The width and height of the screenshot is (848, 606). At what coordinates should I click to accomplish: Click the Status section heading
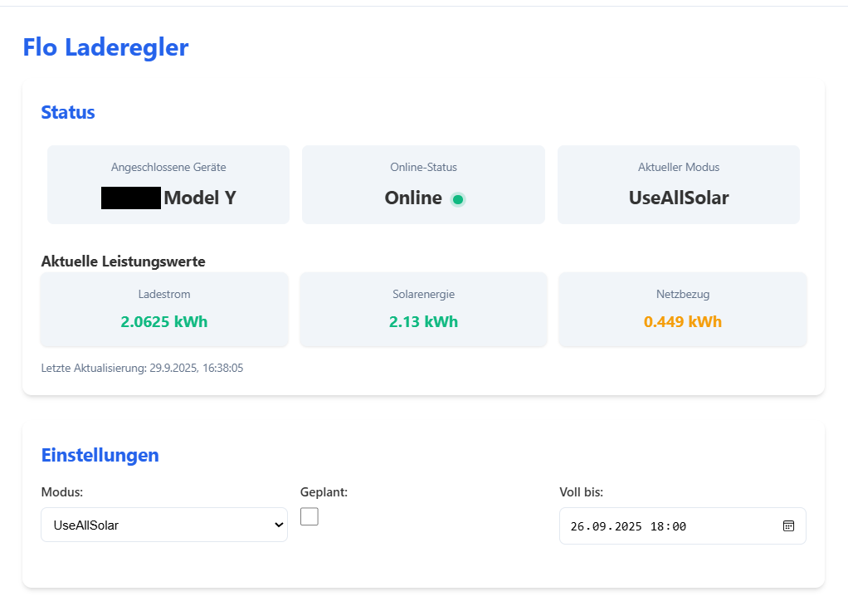[68, 112]
